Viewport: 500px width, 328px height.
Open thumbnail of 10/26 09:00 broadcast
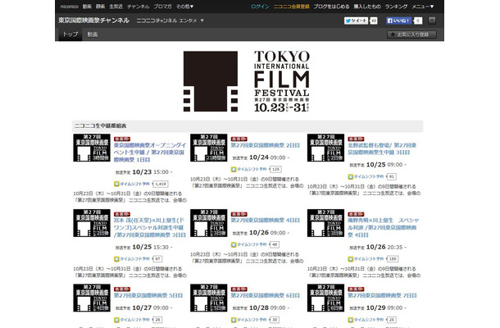(x=209, y=223)
